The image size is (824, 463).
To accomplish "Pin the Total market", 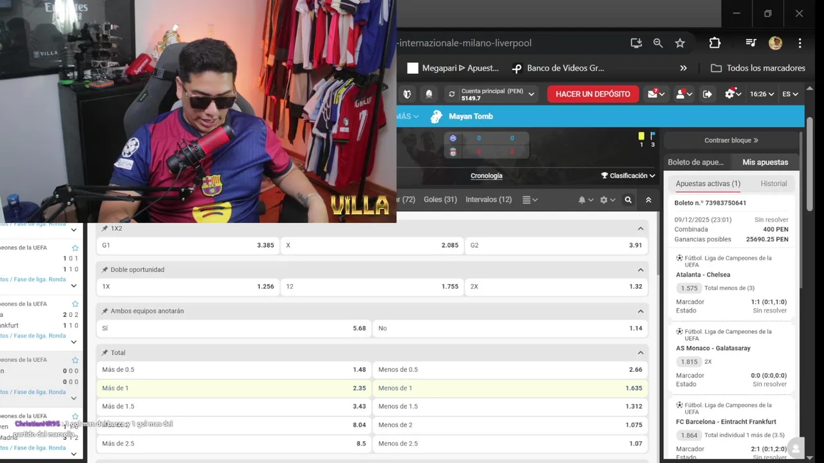I will coord(105,353).
